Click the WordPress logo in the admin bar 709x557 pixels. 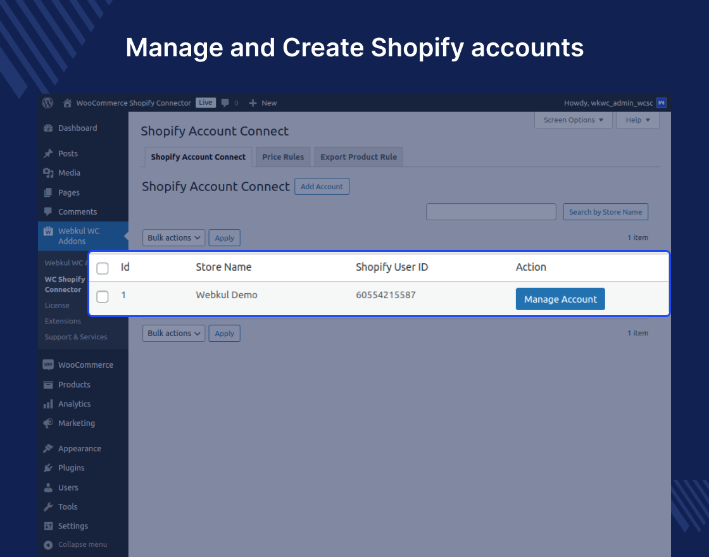coord(47,103)
